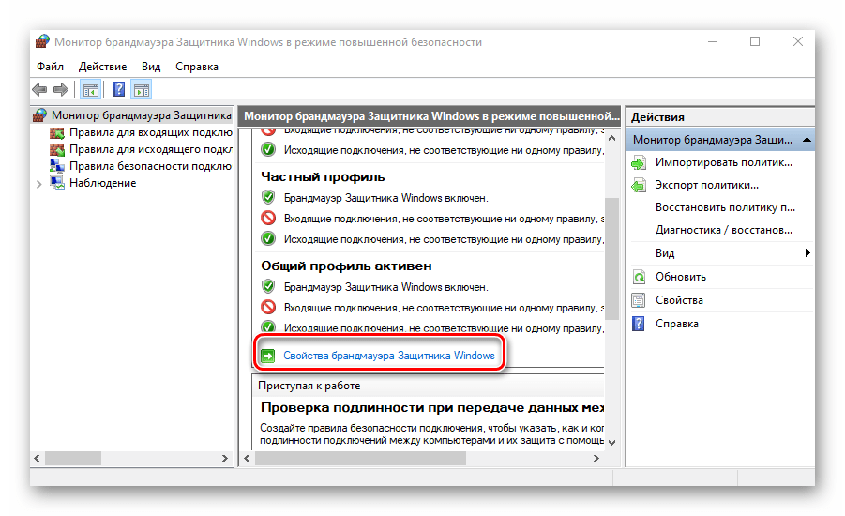Click the Наблюдение monitor icon
The width and height of the screenshot is (845, 516).
(57, 183)
